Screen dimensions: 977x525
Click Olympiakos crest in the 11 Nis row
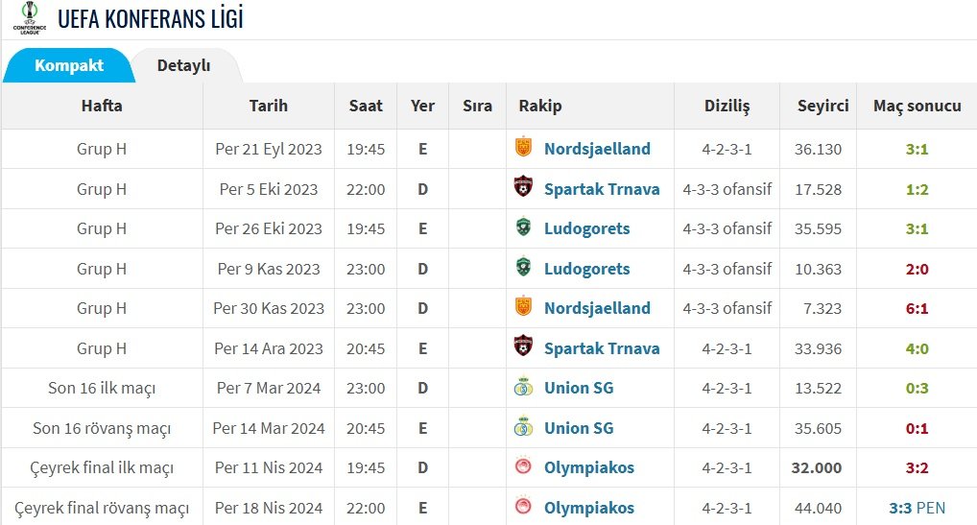523,465
